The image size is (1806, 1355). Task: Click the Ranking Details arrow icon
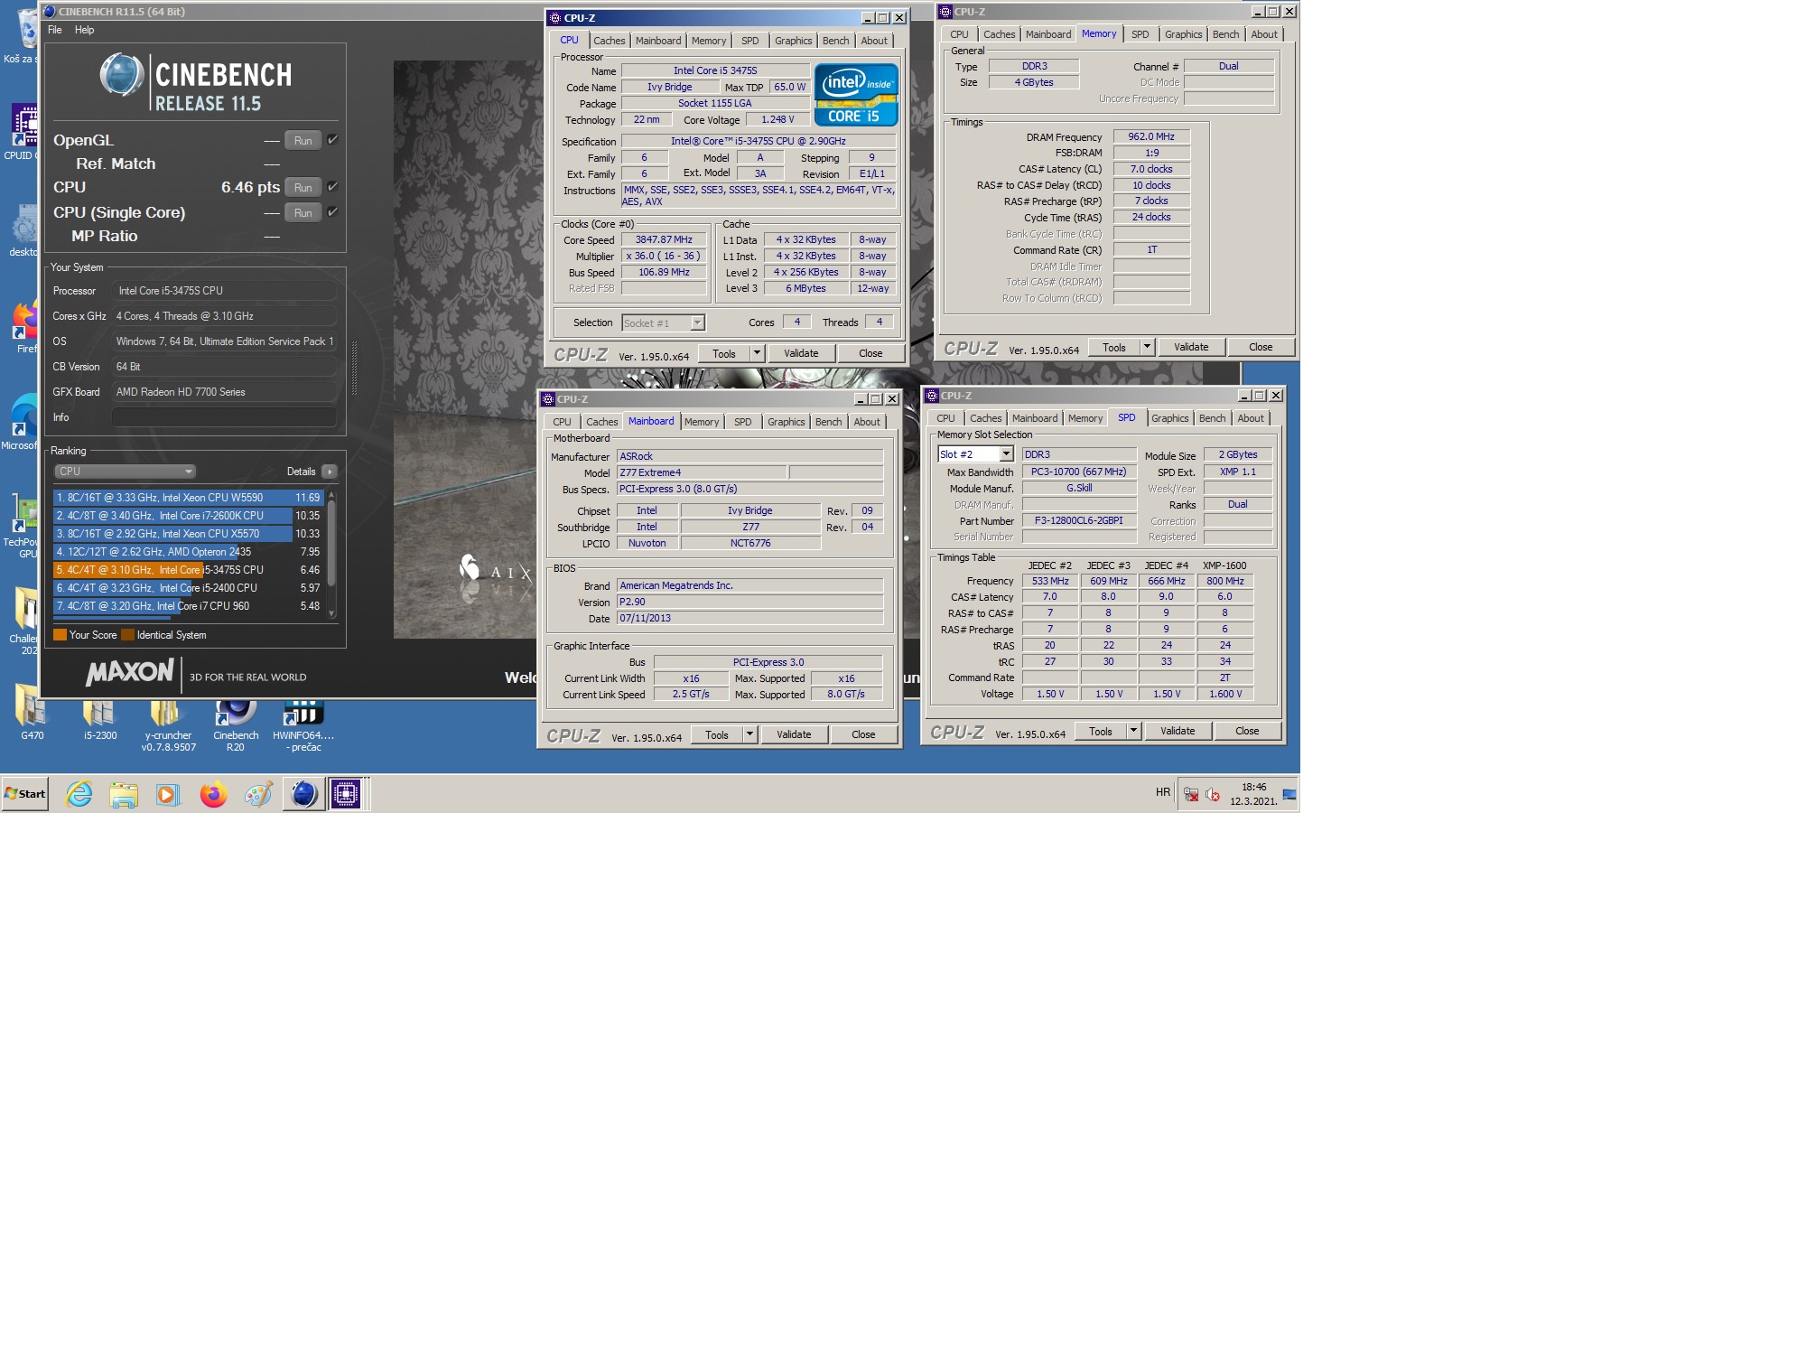point(330,472)
